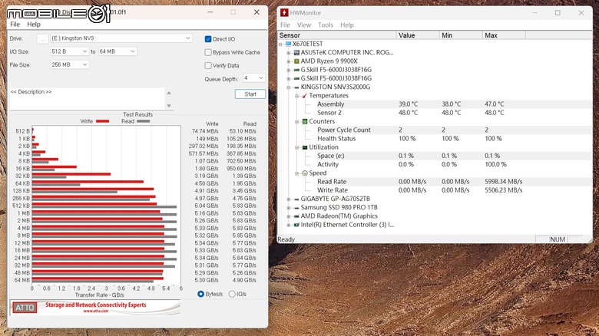Click the KINGSTON SNV3S2000G drive icon
This screenshot has width=599, height=336.
[x=296, y=87]
